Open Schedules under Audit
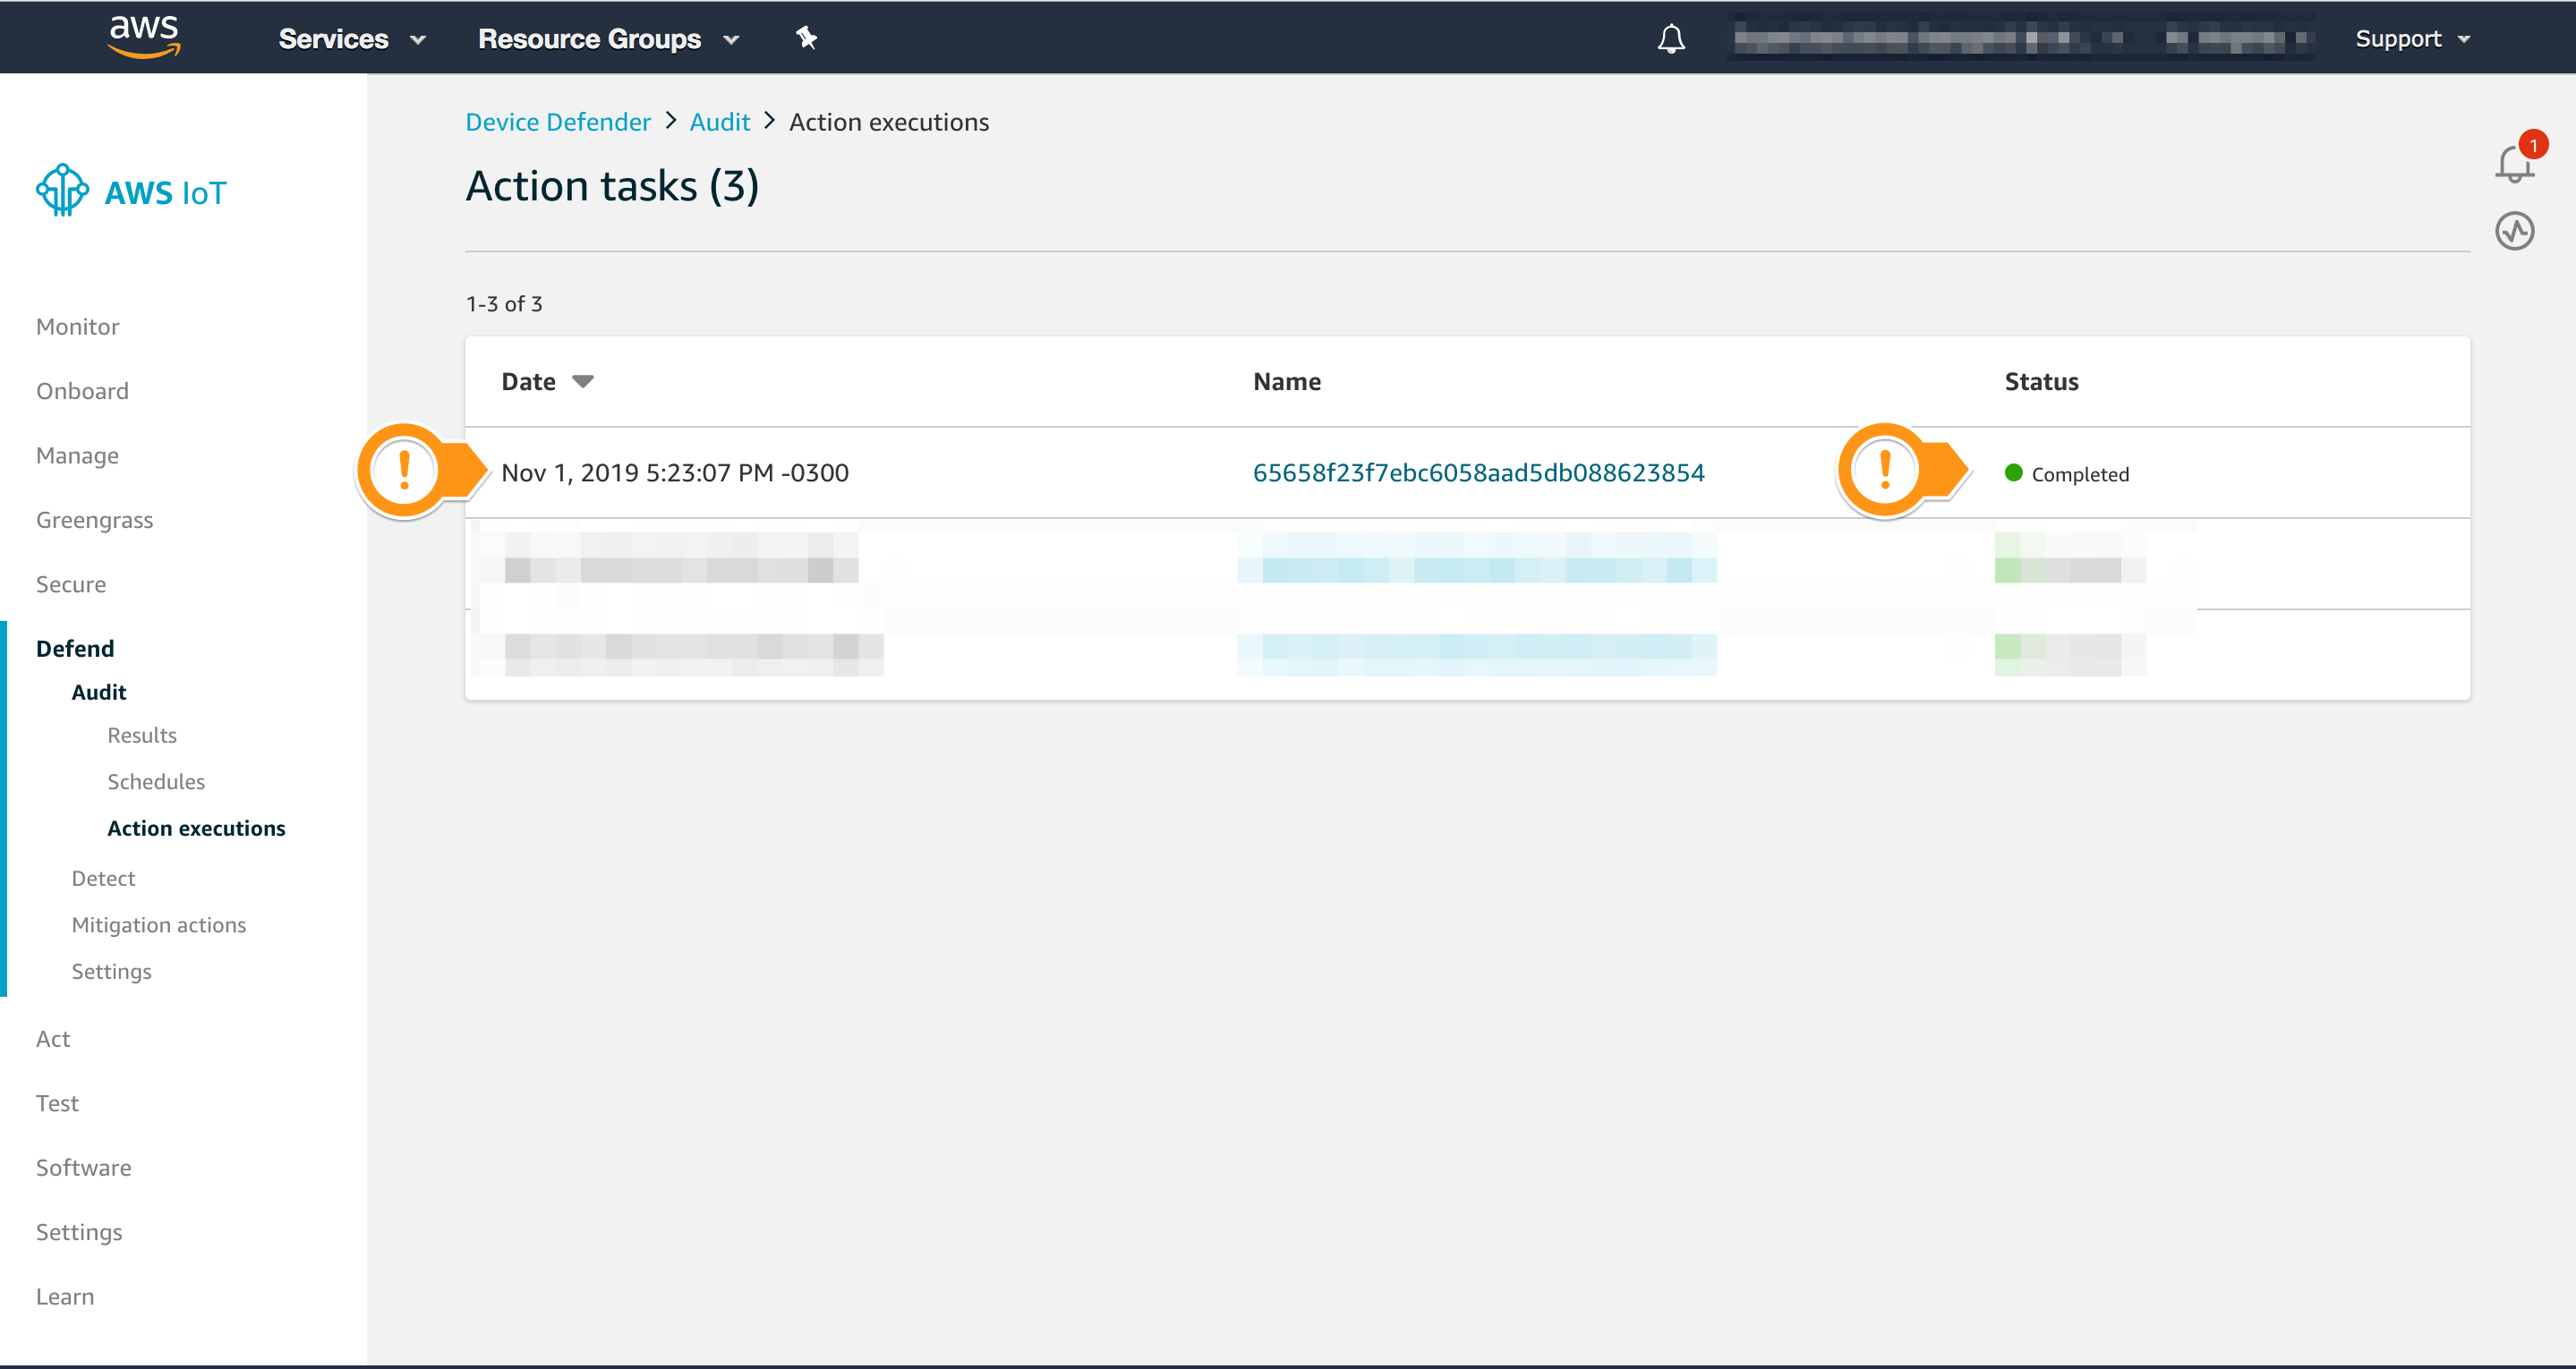The height and width of the screenshot is (1369, 2576). tap(156, 782)
